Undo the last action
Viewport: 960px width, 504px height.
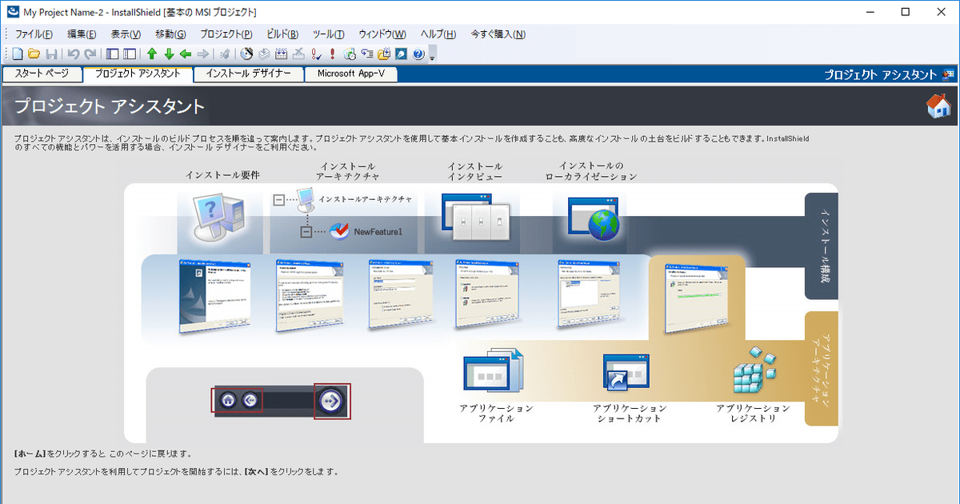pyautogui.click(x=74, y=54)
